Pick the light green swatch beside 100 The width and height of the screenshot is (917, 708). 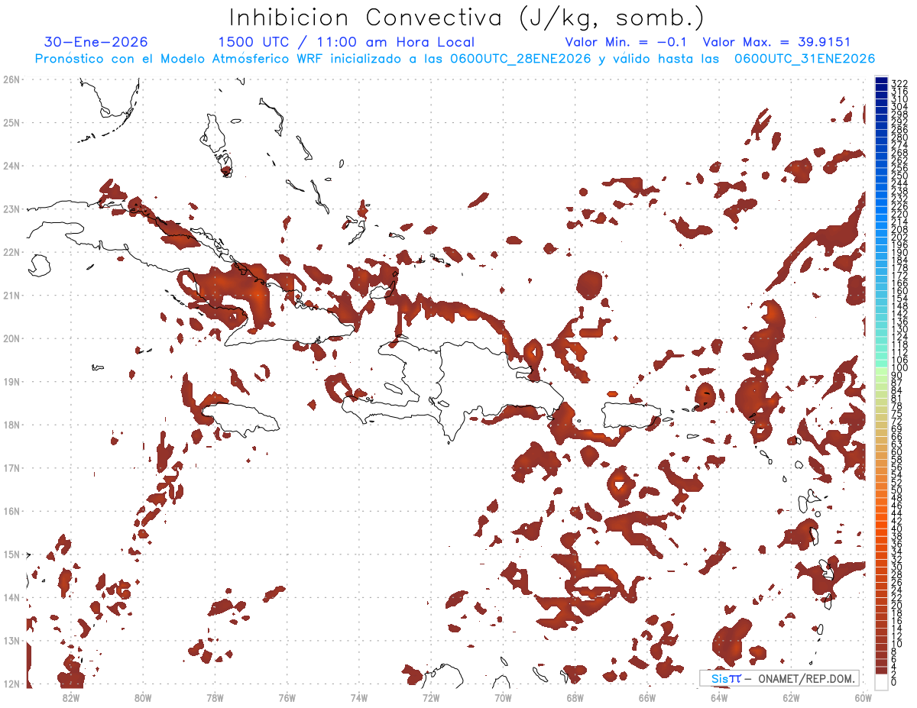tap(881, 370)
